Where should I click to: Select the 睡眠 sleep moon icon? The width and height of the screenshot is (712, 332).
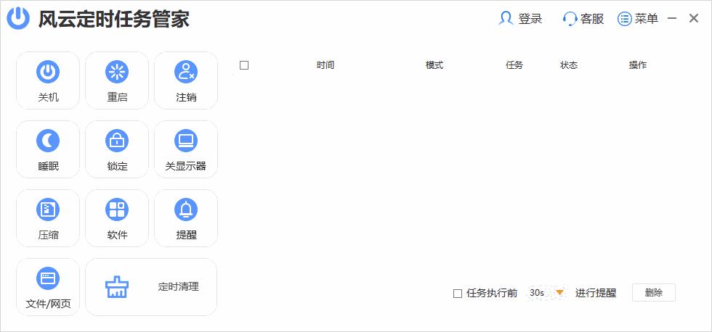point(48,141)
